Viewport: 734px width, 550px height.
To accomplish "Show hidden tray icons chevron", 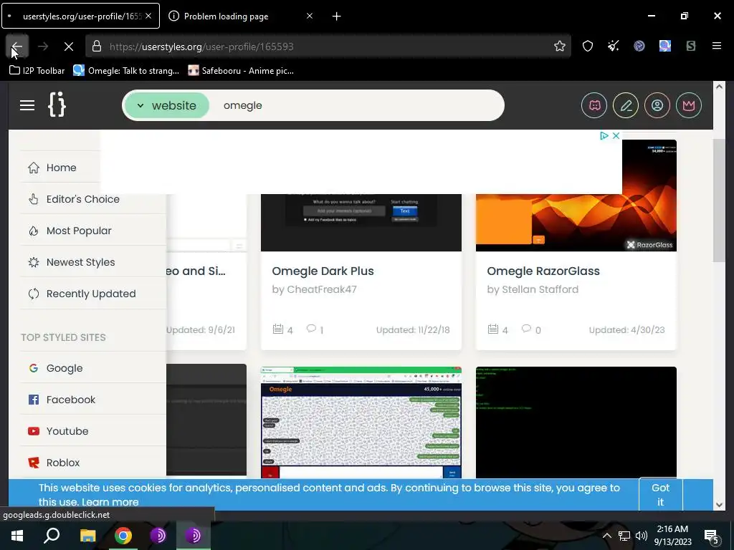I will 606,536.
